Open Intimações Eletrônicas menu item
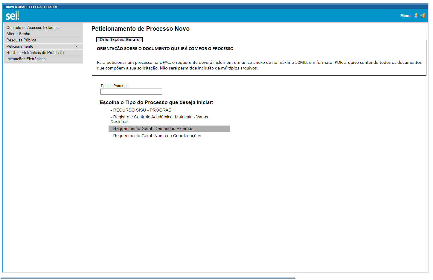Screen dimensions: 433x280 click(26, 59)
